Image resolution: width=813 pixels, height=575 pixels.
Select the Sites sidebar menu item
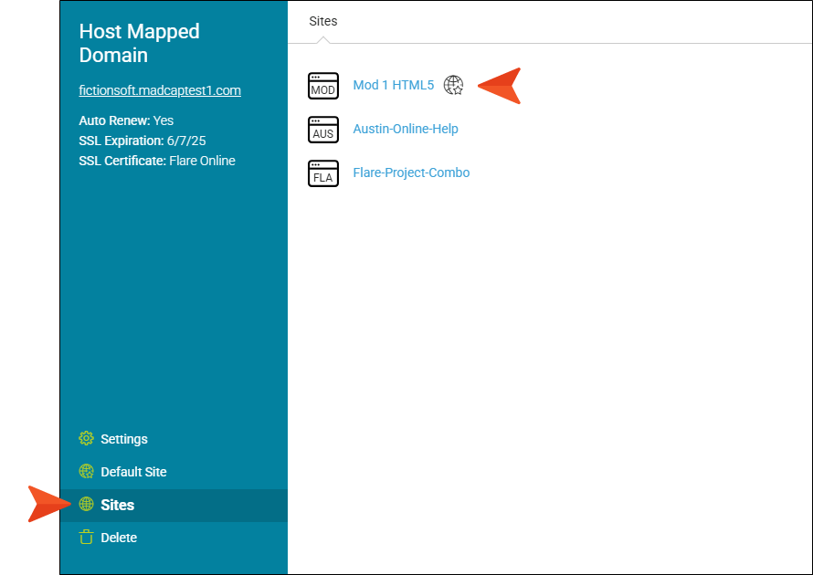click(174, 505)
